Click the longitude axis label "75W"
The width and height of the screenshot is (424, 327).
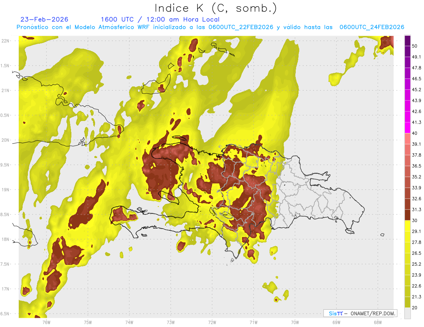click(x=88, y=322)
